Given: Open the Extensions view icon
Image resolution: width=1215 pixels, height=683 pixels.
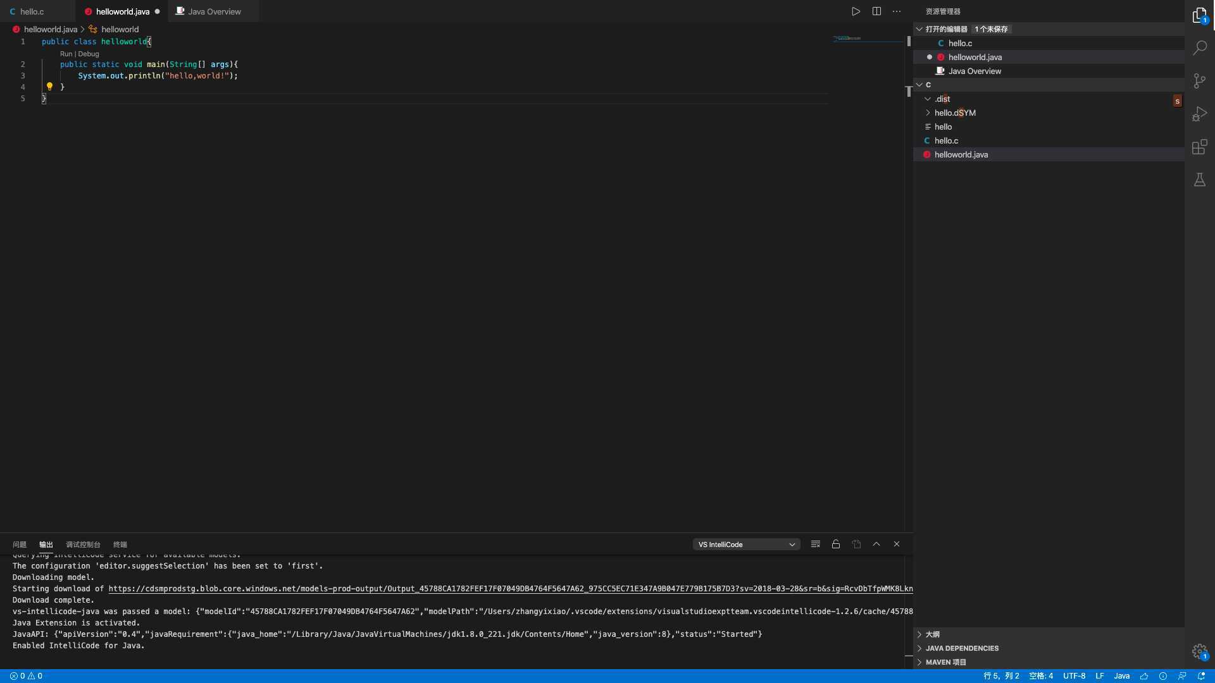Looking at the screenshot, I should pyautogui.click(x=1199, y=147).
